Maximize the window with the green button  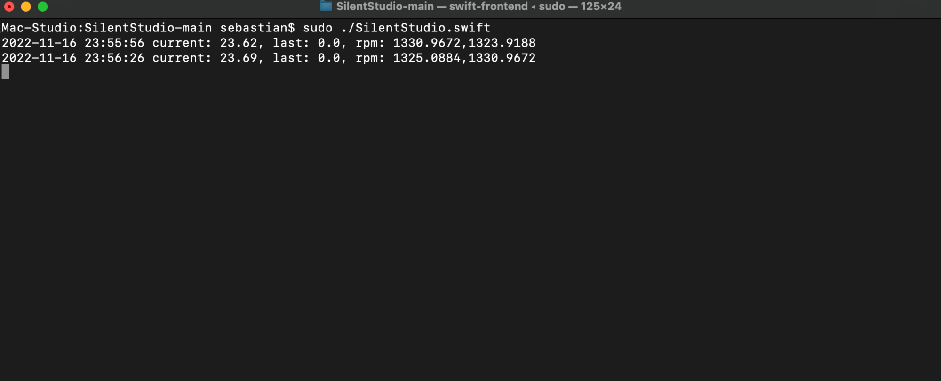[43, 7]
